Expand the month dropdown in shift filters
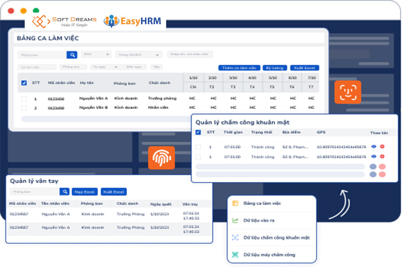The height and width of the screenshot is (269, 404). click(x=139, y=55)
